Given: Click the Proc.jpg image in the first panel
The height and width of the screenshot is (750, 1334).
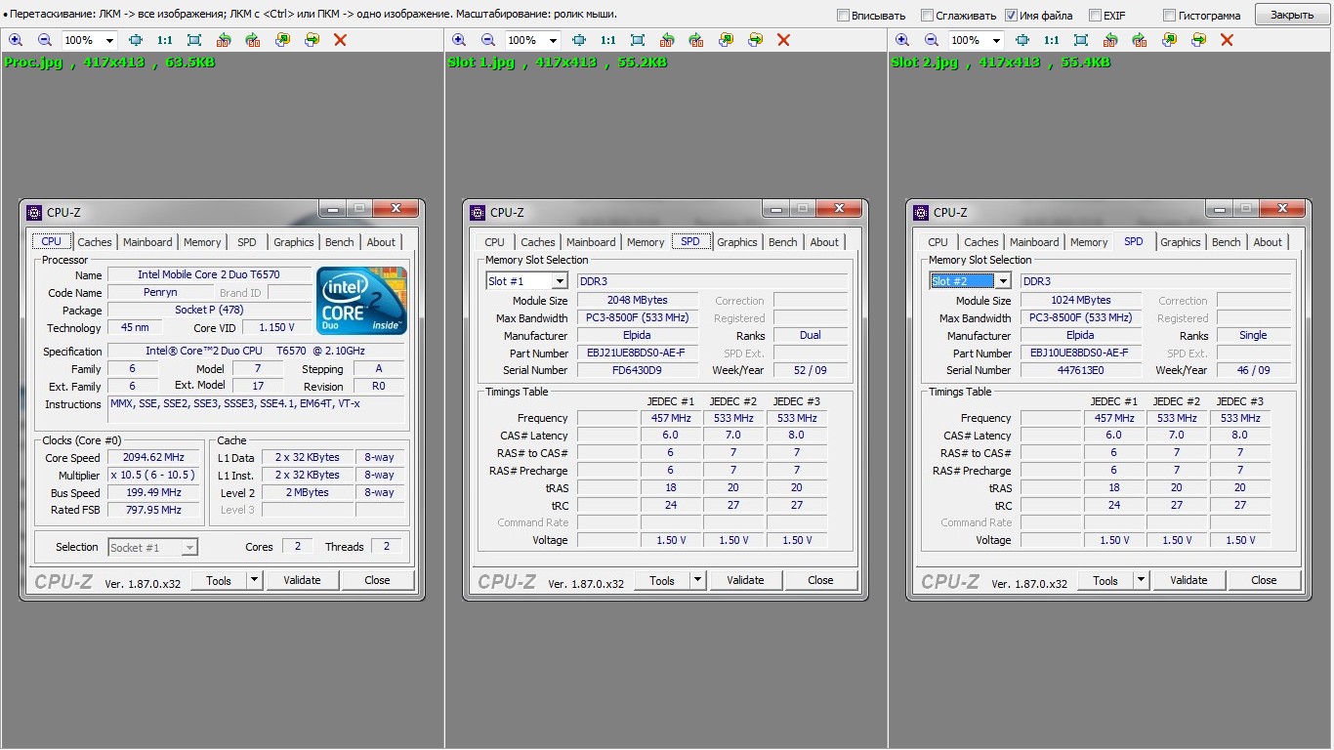Looking at the screenshot, I should pos(222,400).
